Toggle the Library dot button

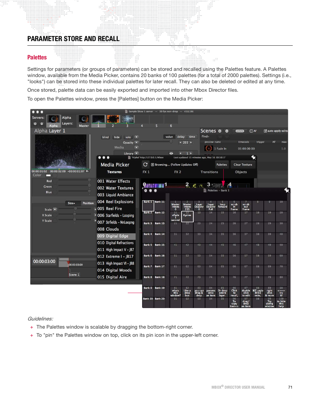tap(137, 153)
